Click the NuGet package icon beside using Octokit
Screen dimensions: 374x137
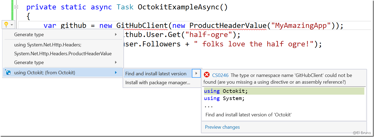(x=8, y=72)
